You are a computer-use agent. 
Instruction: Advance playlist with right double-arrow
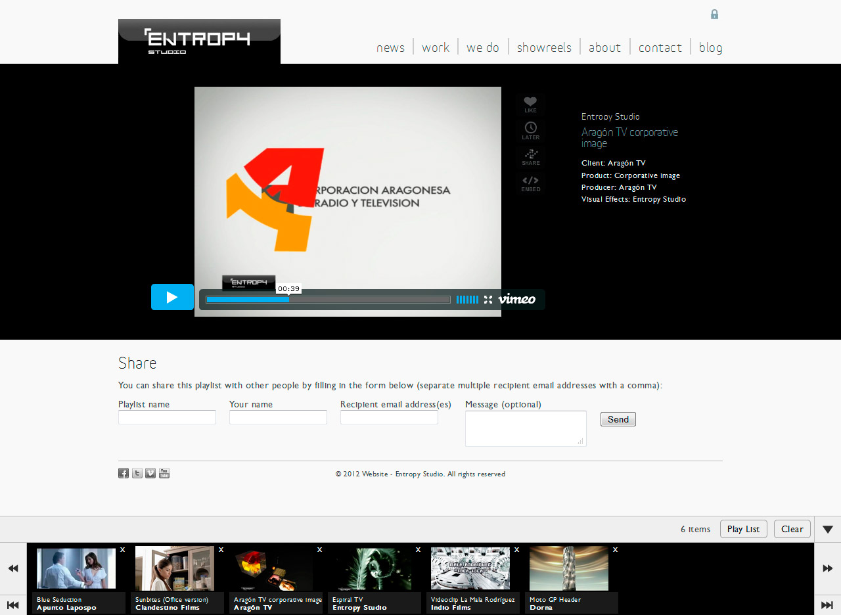(x=828, y=568)
